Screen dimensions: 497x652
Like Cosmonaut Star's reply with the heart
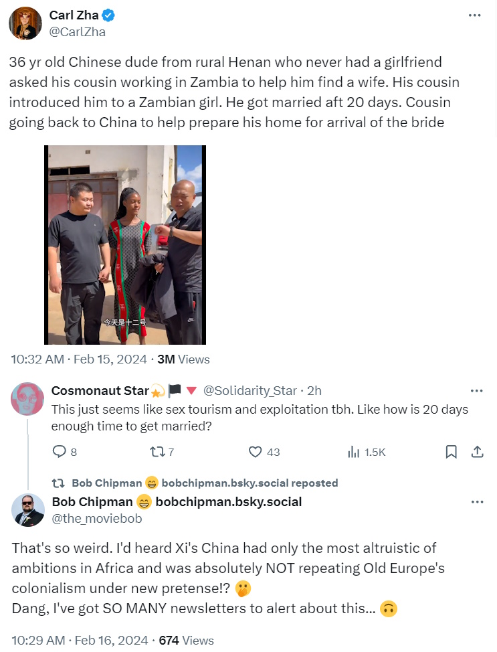click(255, 452)
